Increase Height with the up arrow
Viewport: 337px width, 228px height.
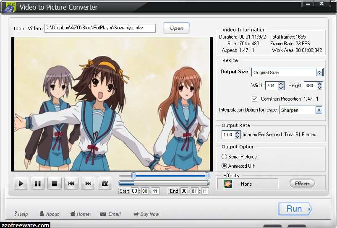pos(320,83)
